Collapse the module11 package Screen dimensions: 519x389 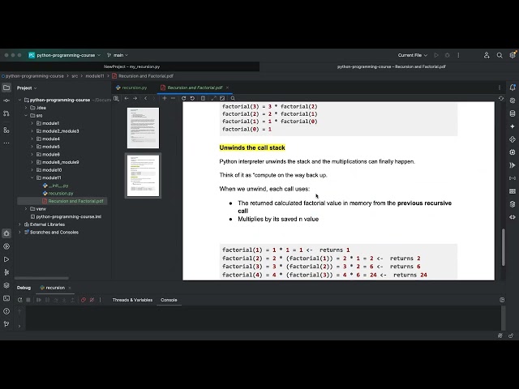pos(32,177)
